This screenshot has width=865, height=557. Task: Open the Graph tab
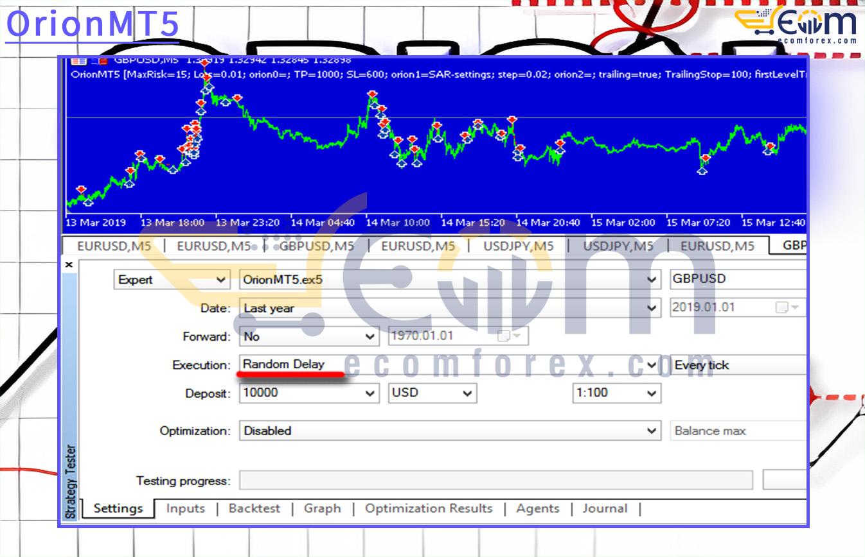(323, 508)
